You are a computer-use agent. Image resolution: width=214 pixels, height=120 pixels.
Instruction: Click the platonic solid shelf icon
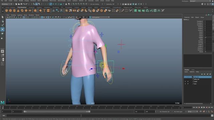[35, 10]
